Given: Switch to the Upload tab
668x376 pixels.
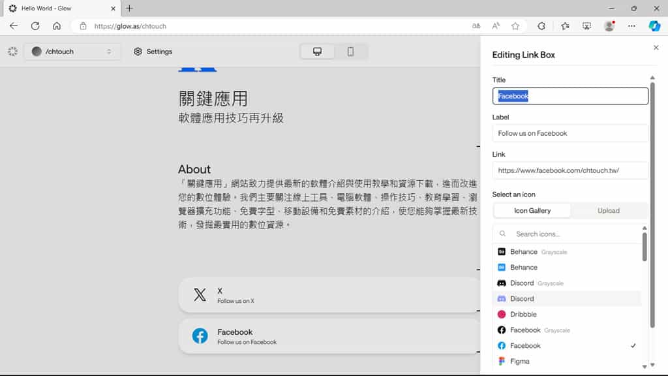Looking at the screenshot, I should tap(609, 211).
